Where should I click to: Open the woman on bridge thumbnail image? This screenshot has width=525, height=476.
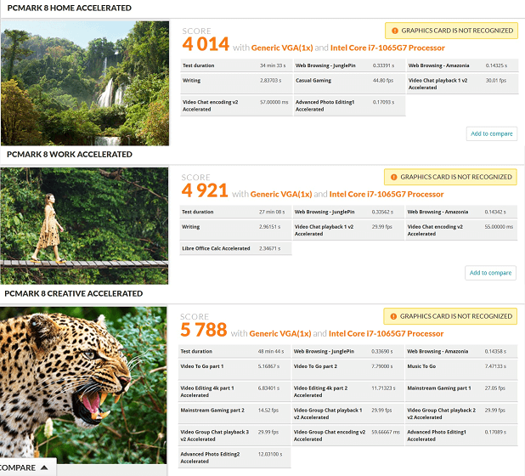pyautogui.click(x=84, y=226)
